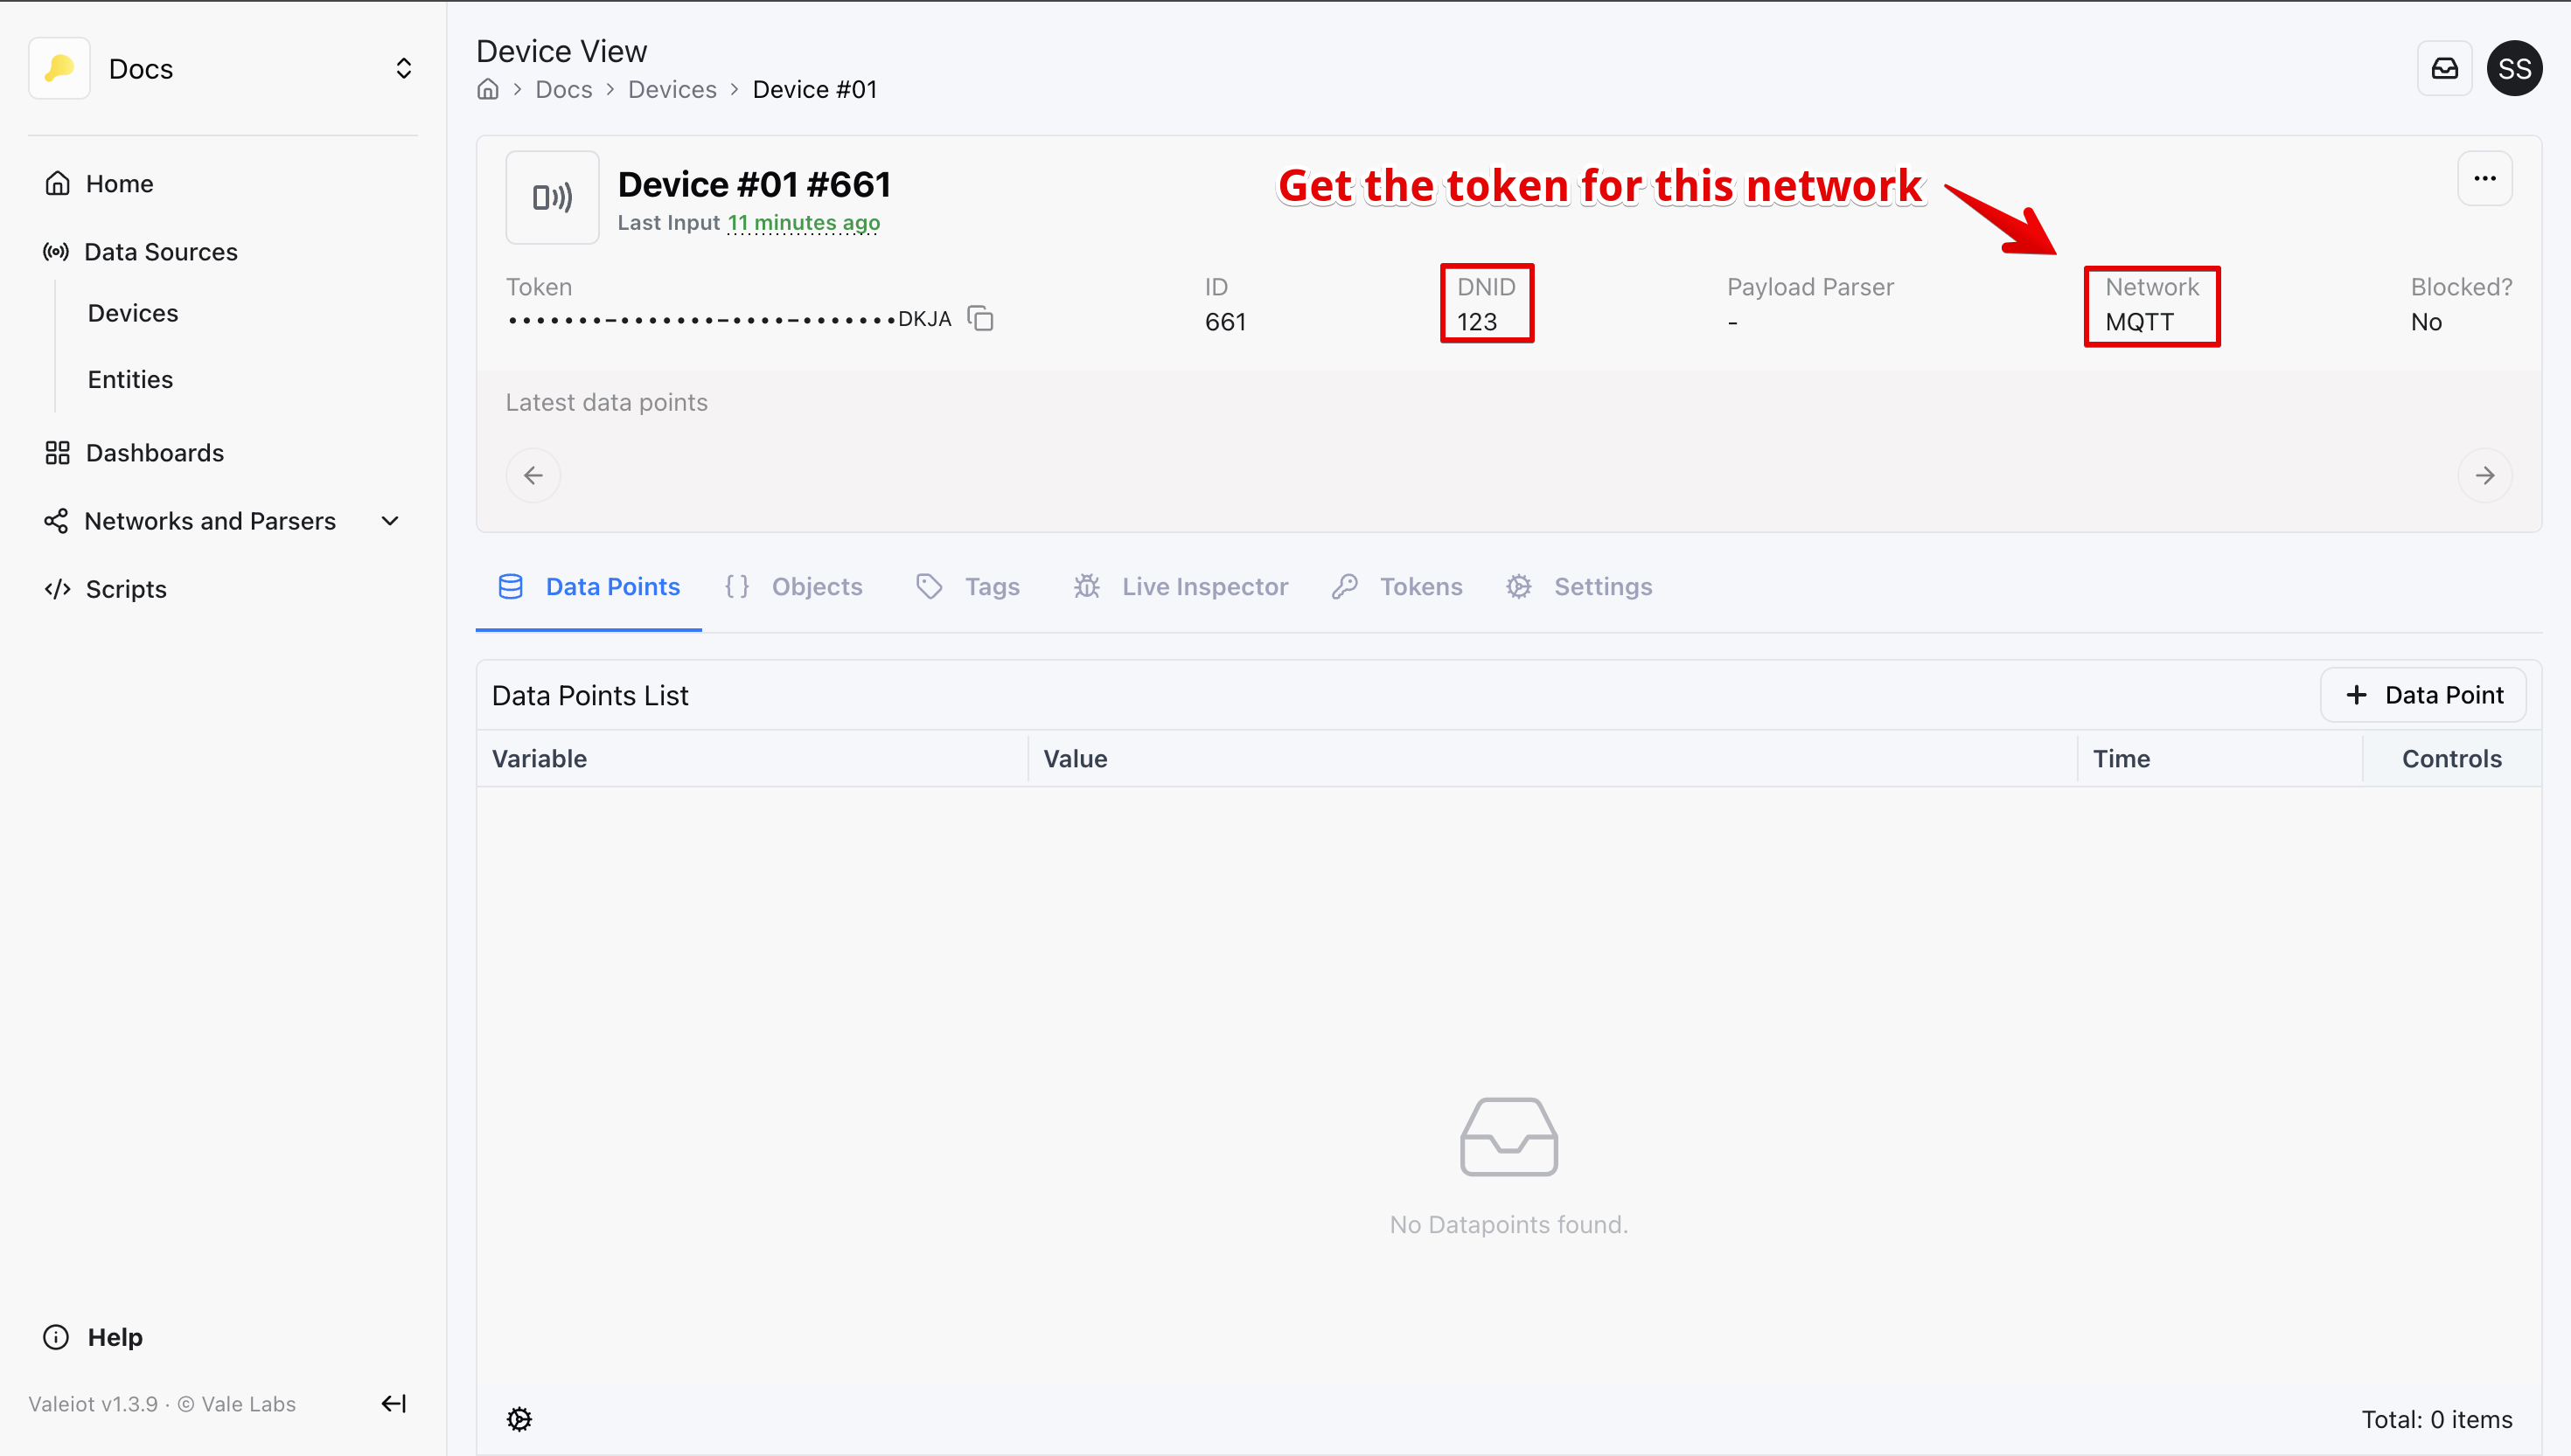This screenshot has width=2571, height=1456.
Task: Click the device signal icon
Action: (x=552, y=197)
